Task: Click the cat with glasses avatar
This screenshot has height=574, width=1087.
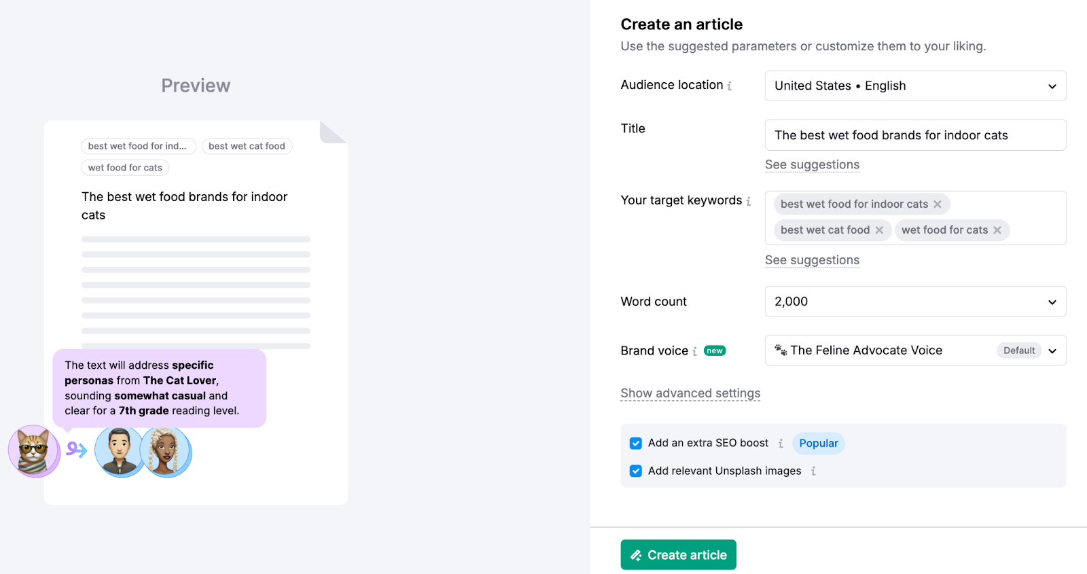Action: (34, 451)
